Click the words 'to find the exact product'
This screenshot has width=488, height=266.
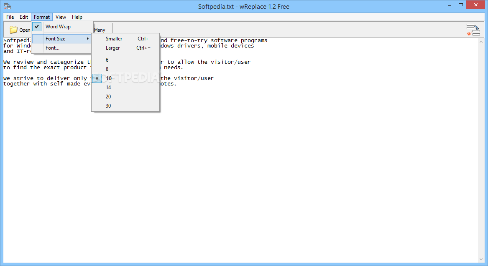45,68
